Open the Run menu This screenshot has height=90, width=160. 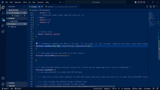point(34,2)
